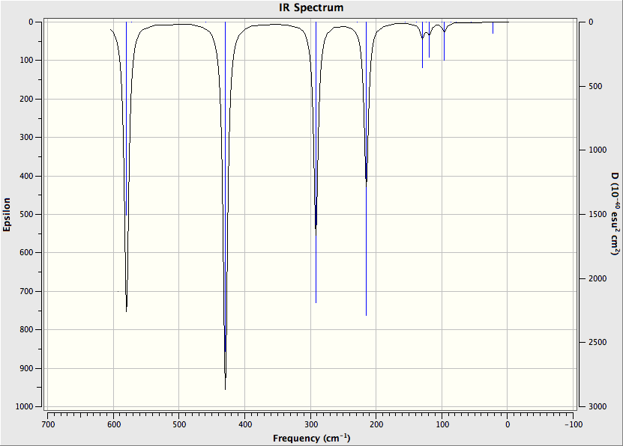This screenshot has height=446, width=623.
Task: Click the "0" tick on the D axis
Action: [591, 22]
